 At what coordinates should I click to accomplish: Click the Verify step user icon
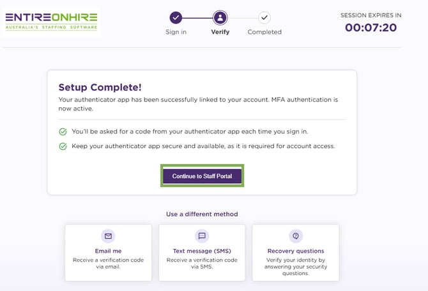220,18
